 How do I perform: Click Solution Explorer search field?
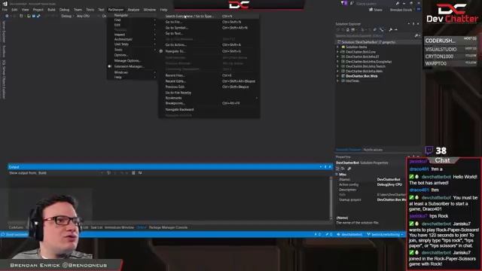pos(374,36)
